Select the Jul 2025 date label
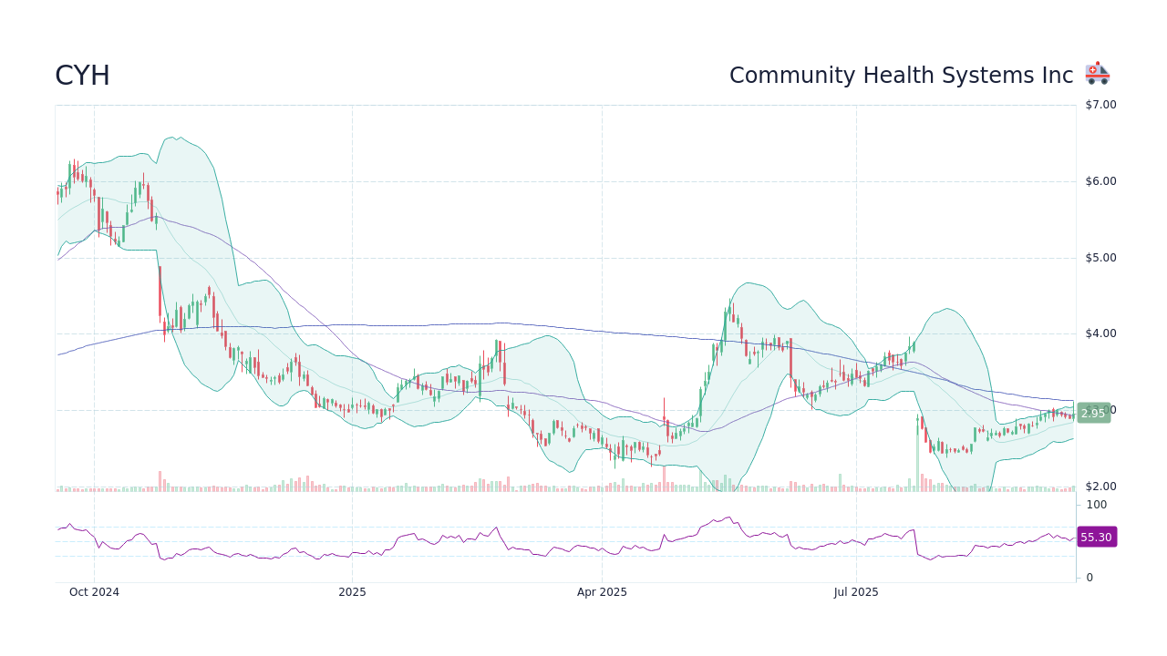 855,591
